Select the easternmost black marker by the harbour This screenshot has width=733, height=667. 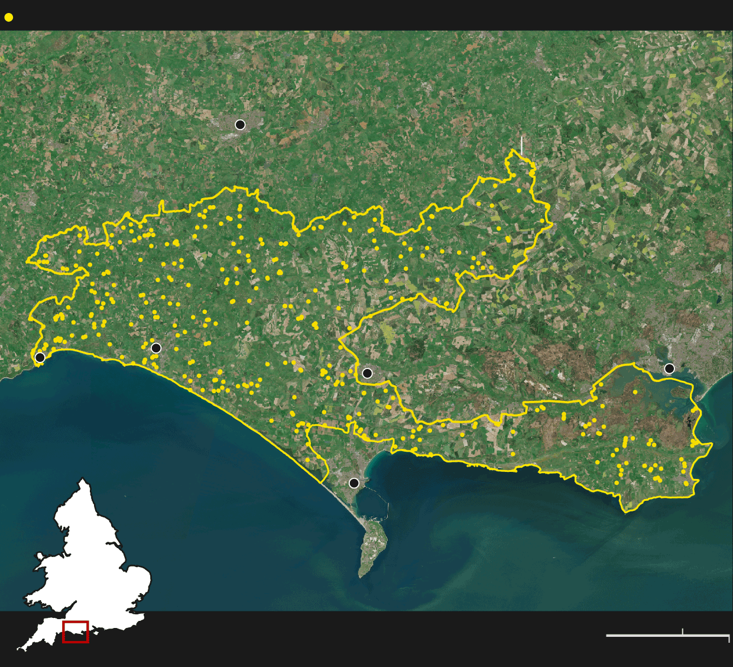click(669, 369)
